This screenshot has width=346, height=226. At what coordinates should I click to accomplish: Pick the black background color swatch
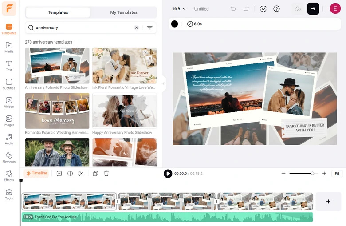coord(174,24)
